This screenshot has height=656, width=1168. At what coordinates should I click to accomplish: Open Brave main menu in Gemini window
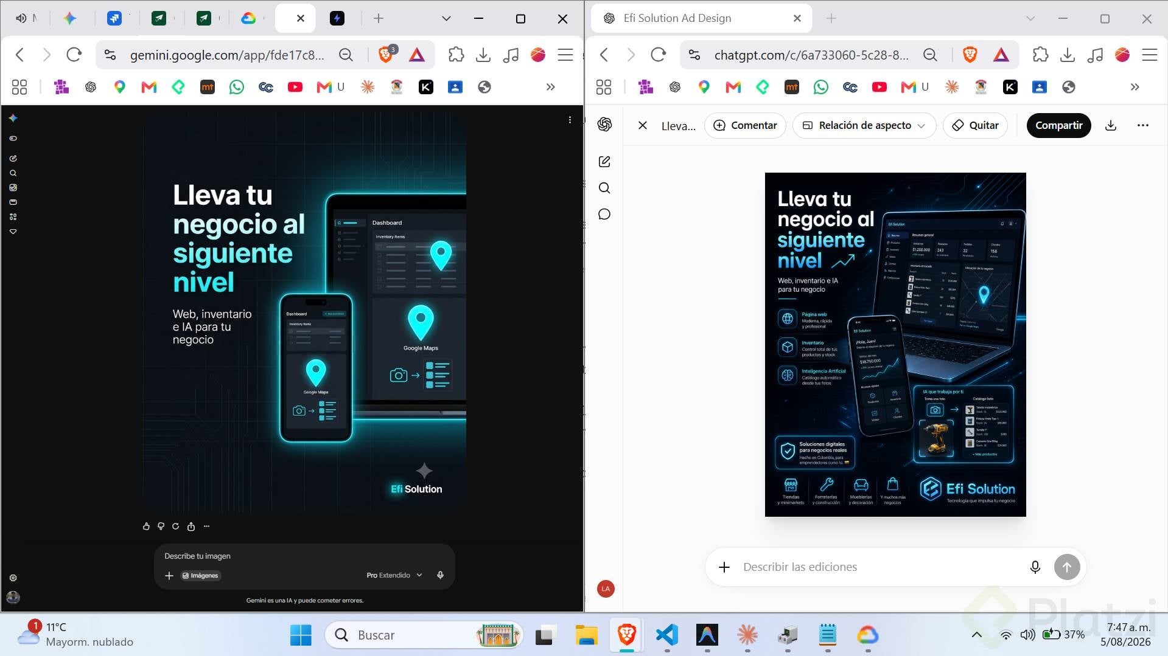(x=565, y=55)
